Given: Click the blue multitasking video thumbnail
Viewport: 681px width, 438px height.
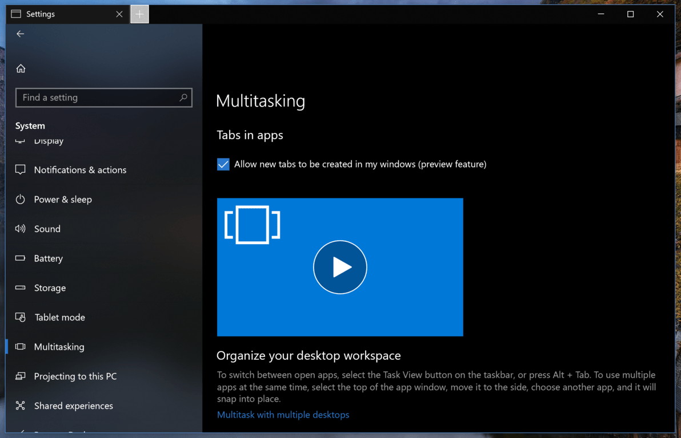Looking at the screenshot, I should (340, 267).
